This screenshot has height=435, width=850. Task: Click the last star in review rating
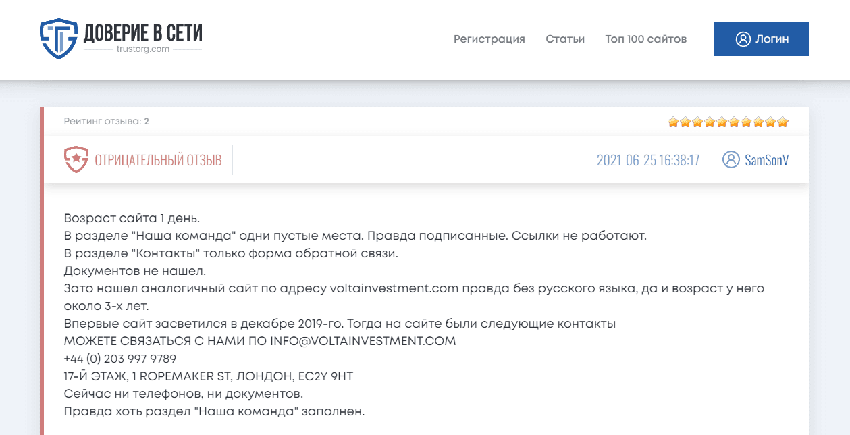coord(782,122)
